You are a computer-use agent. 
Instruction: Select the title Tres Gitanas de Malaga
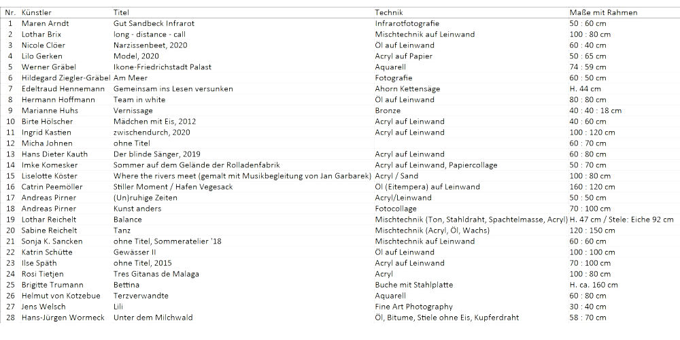(x=156, y=273)
